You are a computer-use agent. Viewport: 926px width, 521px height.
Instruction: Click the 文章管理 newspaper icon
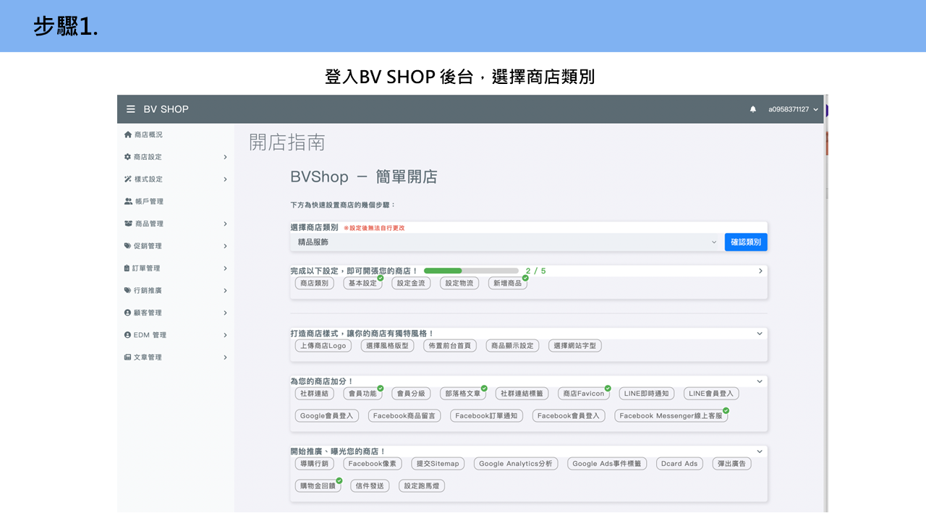point(128,357)
